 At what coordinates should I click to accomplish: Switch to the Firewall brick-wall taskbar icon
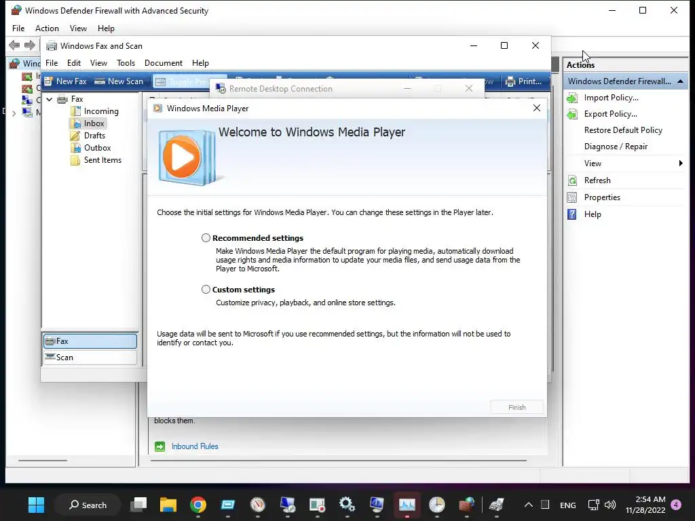(x=466, y=504)
